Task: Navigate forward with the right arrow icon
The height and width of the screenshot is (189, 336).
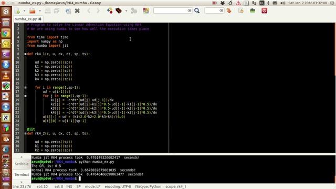Action: tap(98, 10)
